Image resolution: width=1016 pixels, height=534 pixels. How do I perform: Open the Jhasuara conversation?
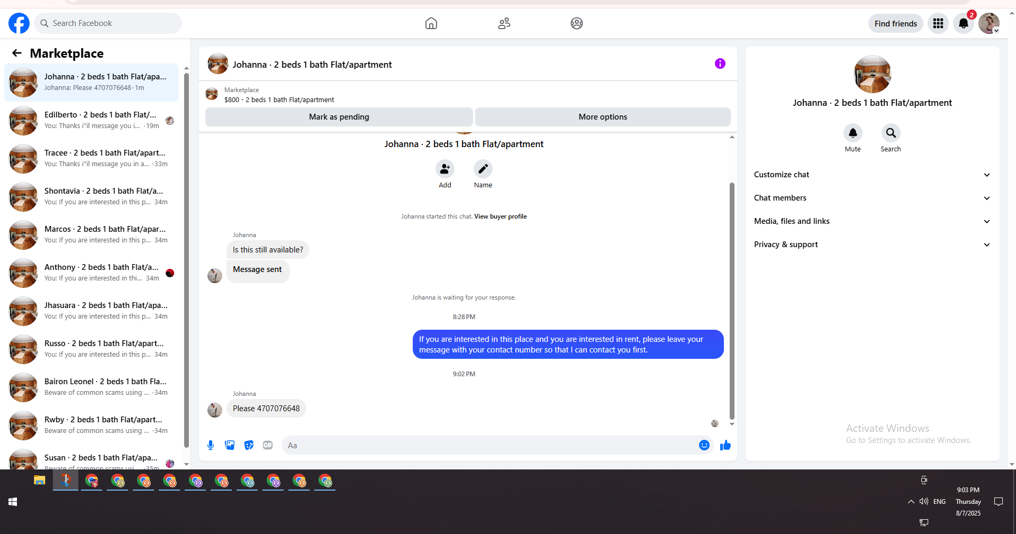91,311
